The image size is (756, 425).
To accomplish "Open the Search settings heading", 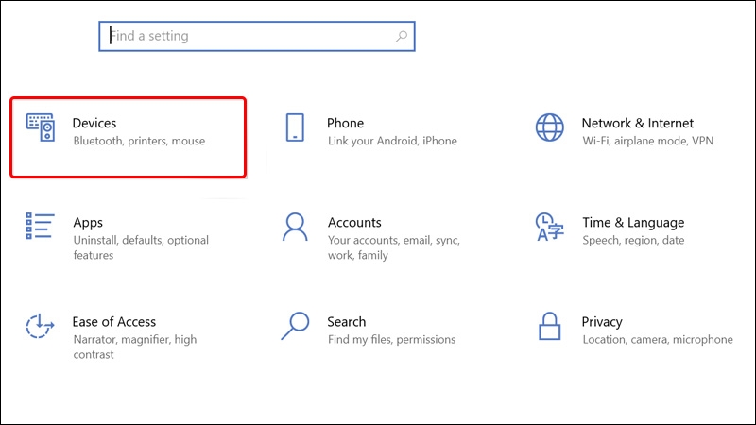I will click(346, 322).
